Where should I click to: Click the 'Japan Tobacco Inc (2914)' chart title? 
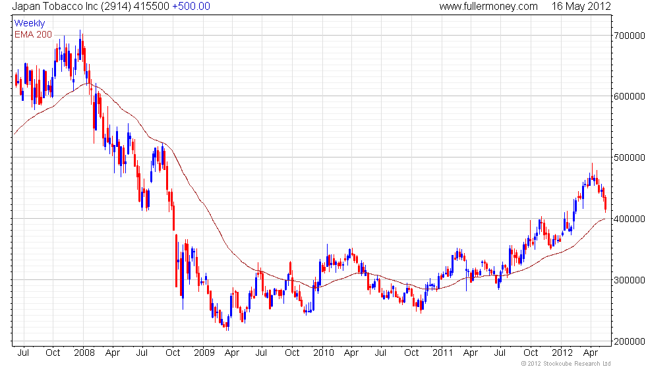point(71,6)
